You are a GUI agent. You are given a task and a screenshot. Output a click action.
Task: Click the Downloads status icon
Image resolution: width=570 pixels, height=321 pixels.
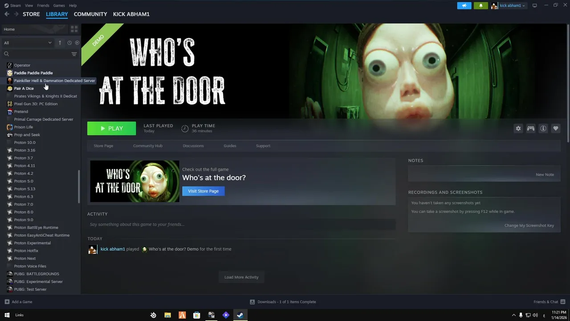[x=252, y=302]
